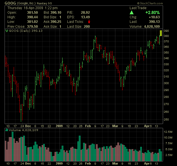Click the yellow current price marker near 390
177x166 pixels.
pos(161,33)
